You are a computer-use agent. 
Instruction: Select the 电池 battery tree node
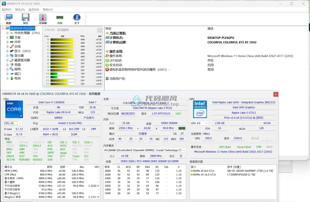click(17, 78)
